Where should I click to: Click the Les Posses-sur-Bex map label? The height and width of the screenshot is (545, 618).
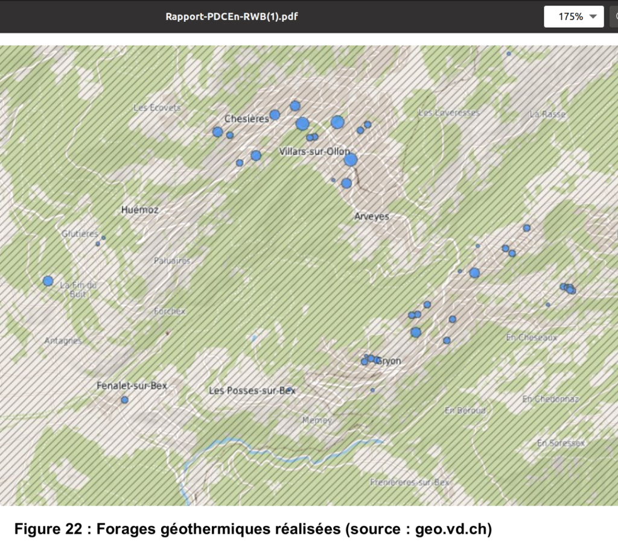click(252, 390)
